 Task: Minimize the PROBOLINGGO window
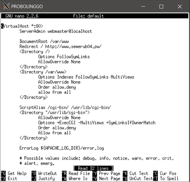pos(143,7)
